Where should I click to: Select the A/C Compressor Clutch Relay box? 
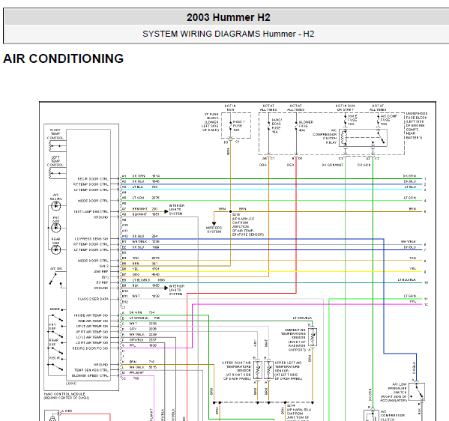pyautogui.click(x=363, y=138)
